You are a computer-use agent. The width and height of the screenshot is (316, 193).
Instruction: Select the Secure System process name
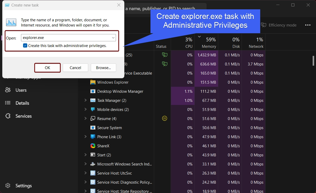pos(109,128)
